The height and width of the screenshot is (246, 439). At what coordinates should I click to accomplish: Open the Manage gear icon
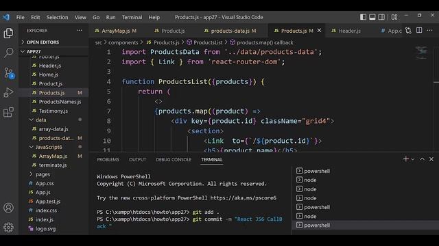tap(8, 228)
